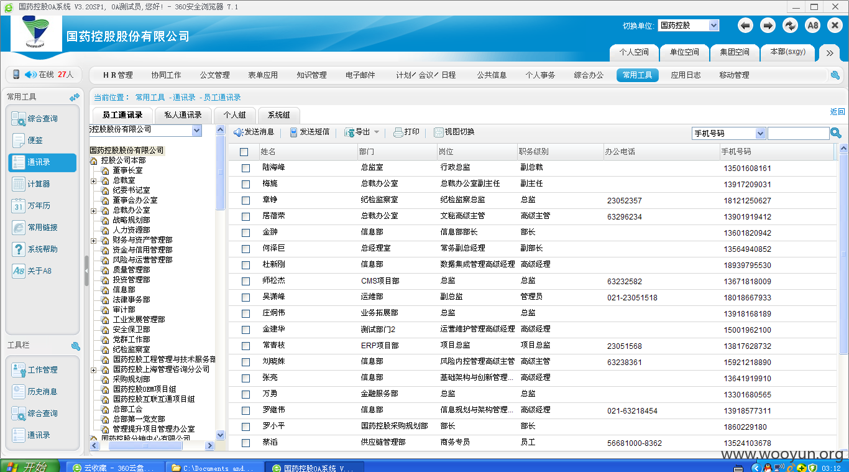The height and width of the screenshot is (472, 849).
Task: Check the box for 杜新刚
Action: coord(246,265)
